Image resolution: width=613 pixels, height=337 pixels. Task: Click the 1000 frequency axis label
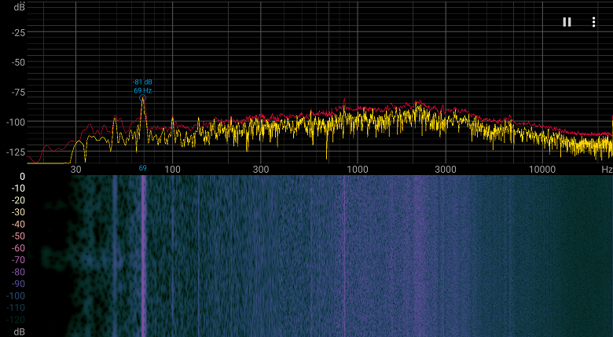(x=358, y=169)
